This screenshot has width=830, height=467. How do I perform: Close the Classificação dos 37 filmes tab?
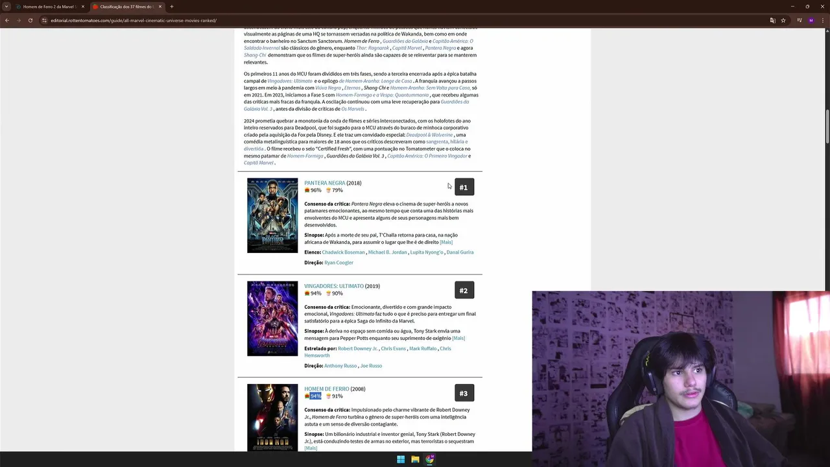[160, 6]
